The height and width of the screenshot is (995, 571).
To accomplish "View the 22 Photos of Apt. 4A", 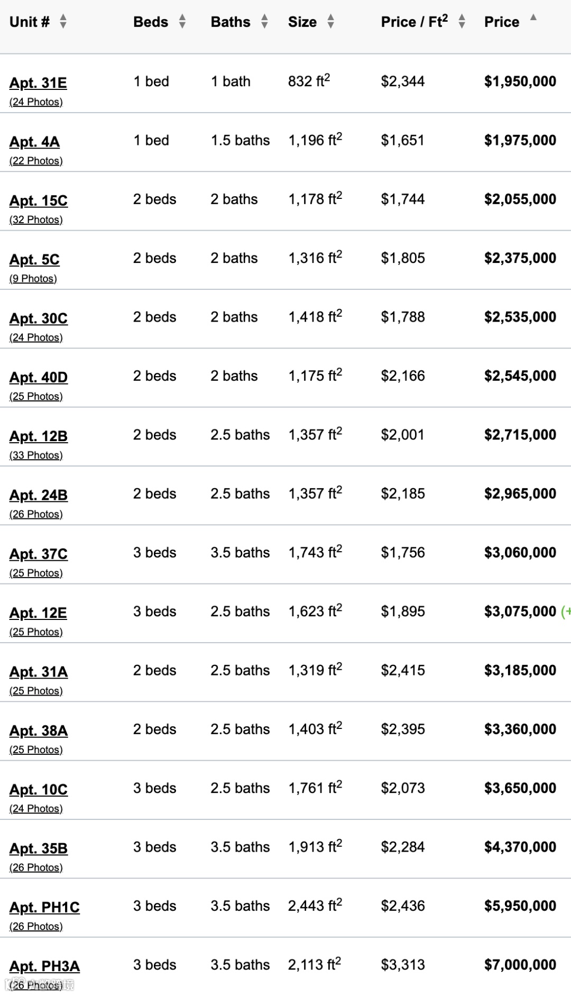I will coord(36,161).
